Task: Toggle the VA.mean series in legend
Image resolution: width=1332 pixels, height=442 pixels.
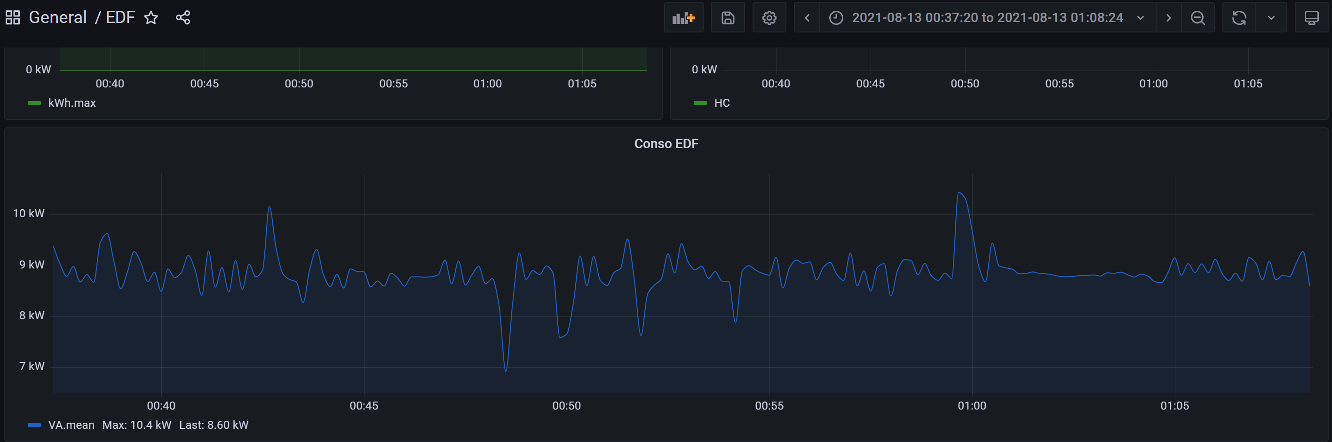Action: point(71,425)
